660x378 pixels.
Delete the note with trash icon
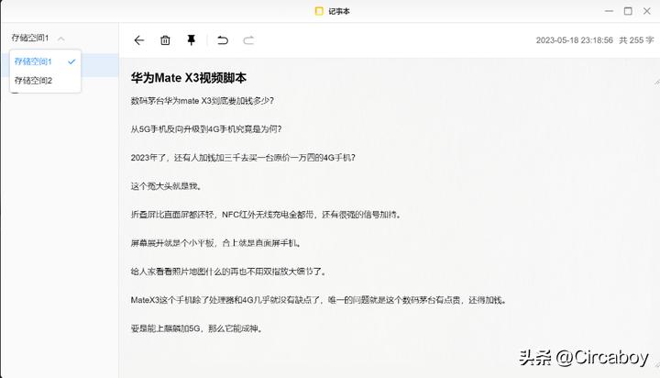[x=165, y=40]
